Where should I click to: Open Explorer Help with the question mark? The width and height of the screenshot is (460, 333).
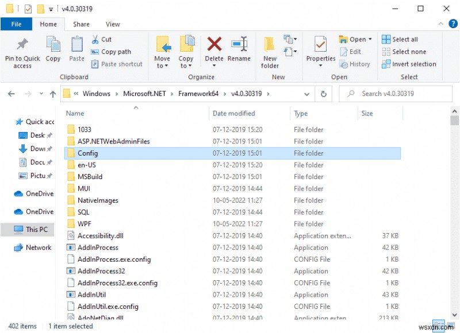tap(453, 24)
